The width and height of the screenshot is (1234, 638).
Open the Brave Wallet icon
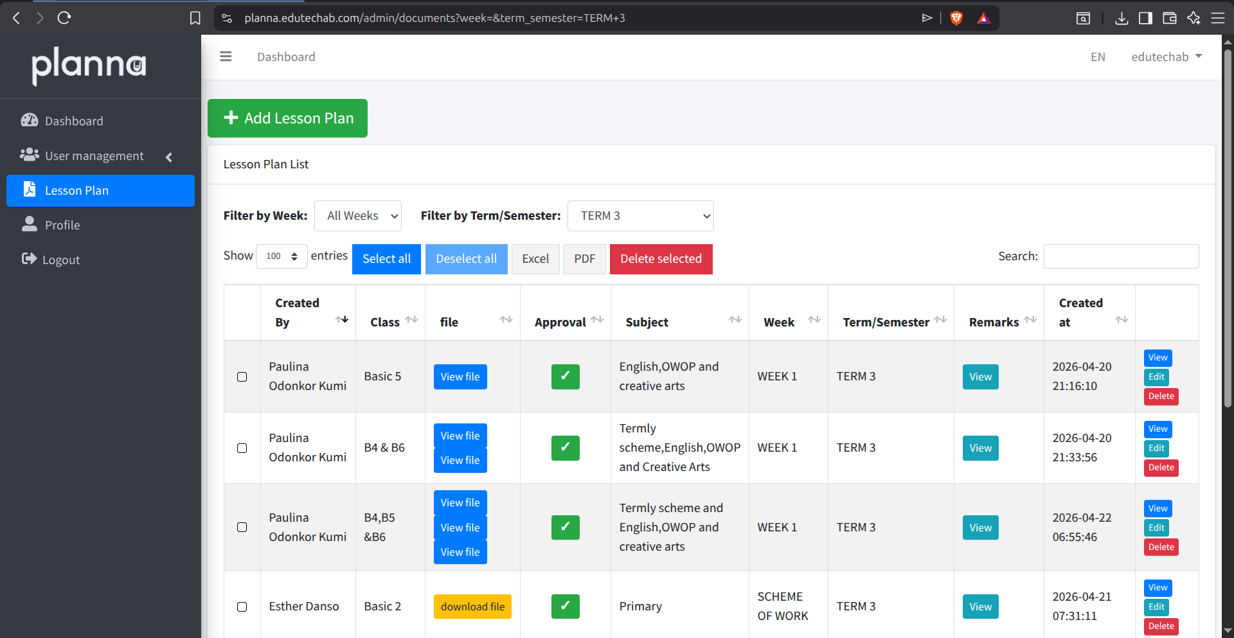[x=1170, y=18]
